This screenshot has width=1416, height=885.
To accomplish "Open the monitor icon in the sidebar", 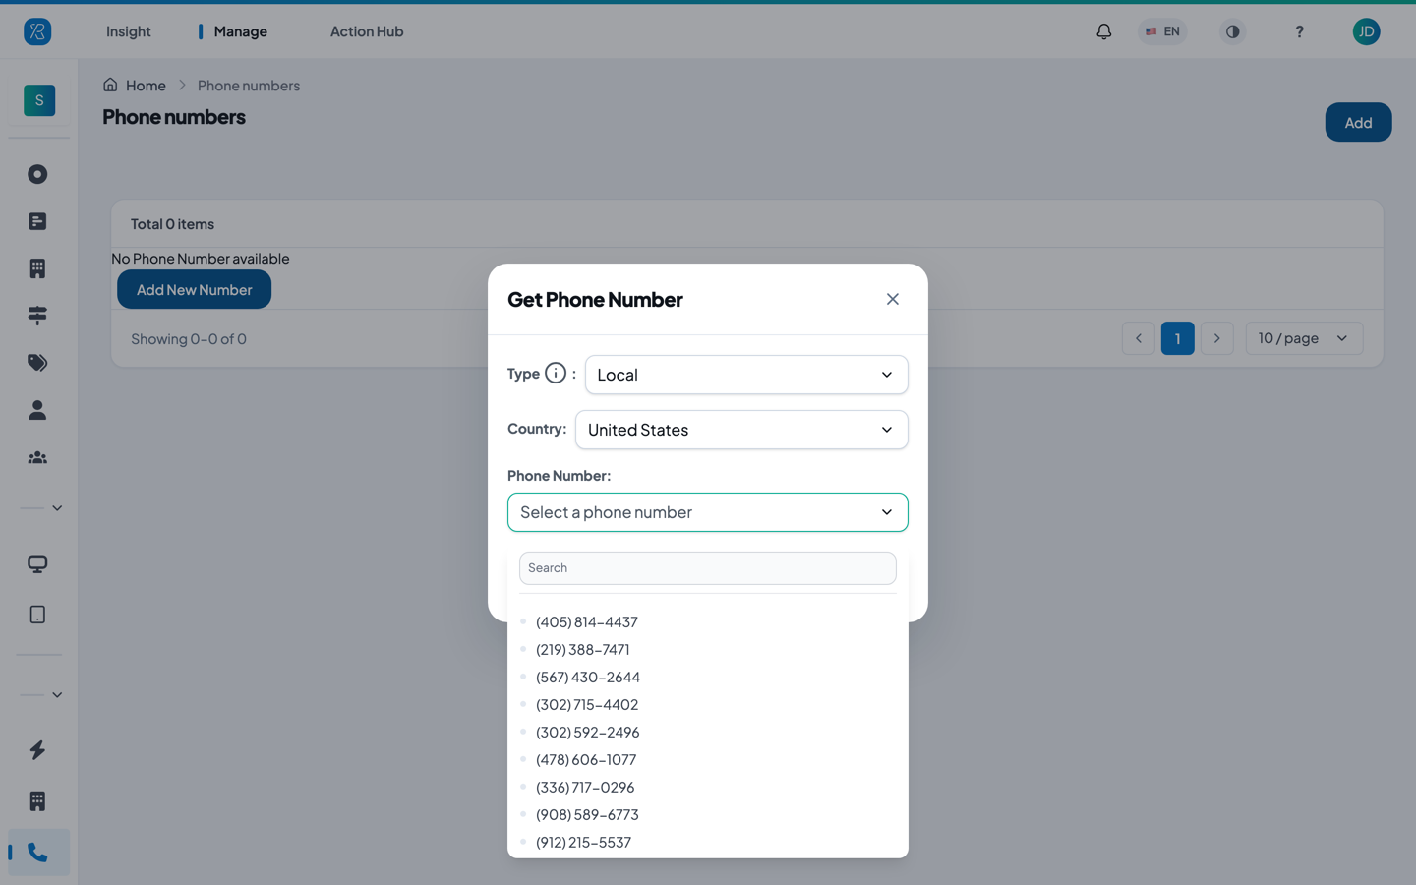I will pyautogui.click(x=37, y=563).
